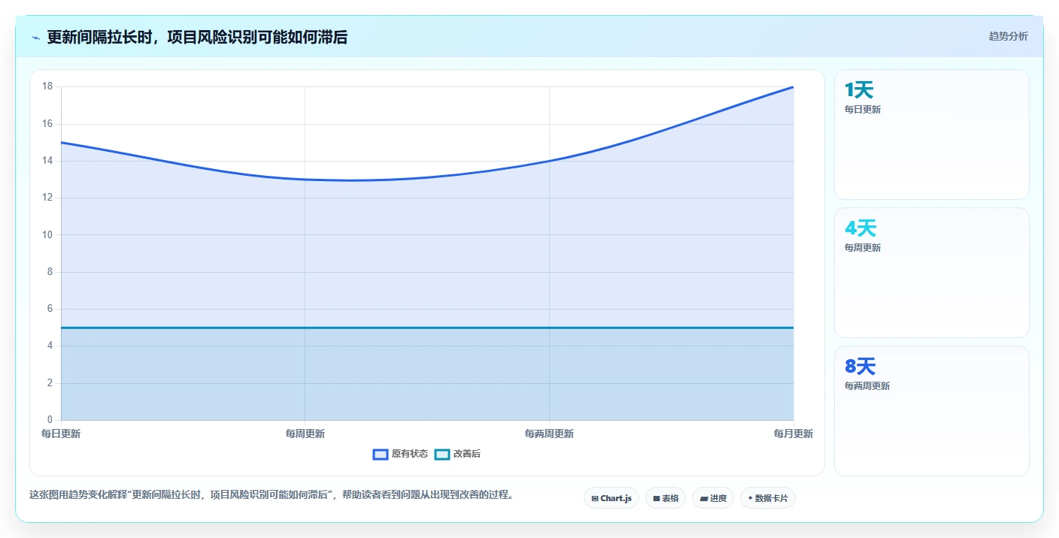Click the chart title 更新间隔拉长时

click(197, 38)
